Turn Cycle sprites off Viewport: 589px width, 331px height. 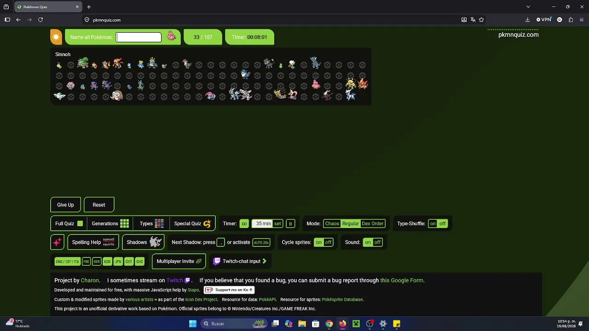329,242
